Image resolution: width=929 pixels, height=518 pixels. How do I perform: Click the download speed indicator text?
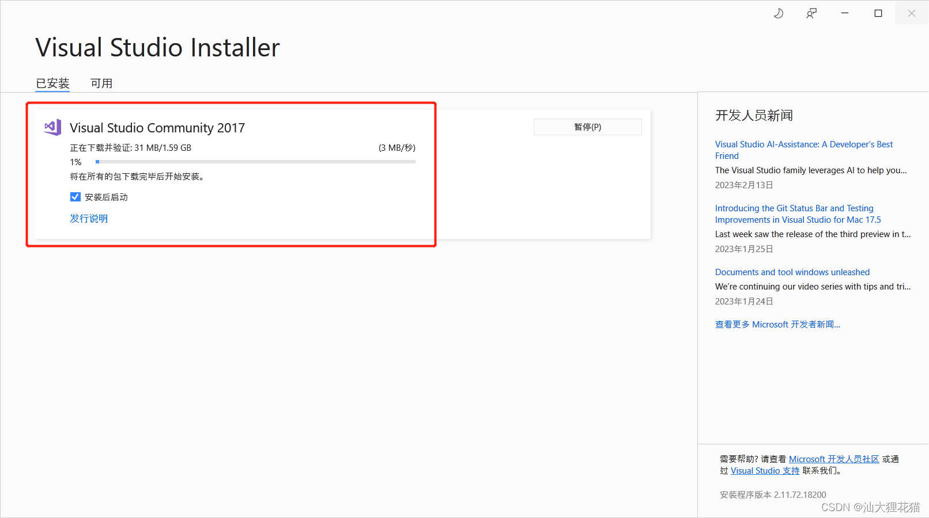[396, 147]
